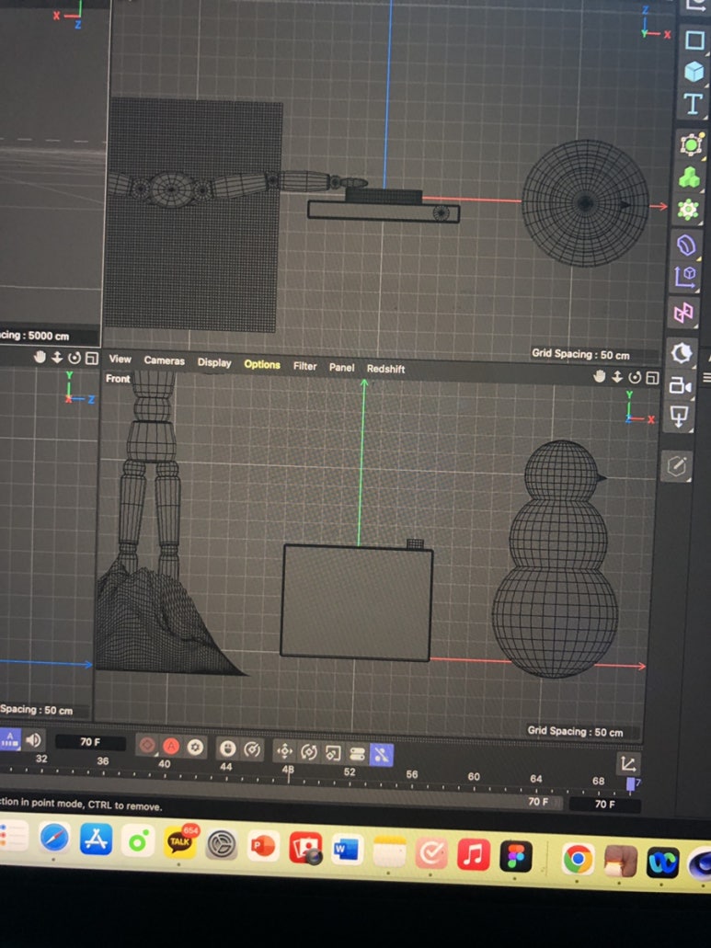The height and width of the screenshot is (948, 711).
Task: Click the green Volume Builder blocks icon
Action: point(689,177)
